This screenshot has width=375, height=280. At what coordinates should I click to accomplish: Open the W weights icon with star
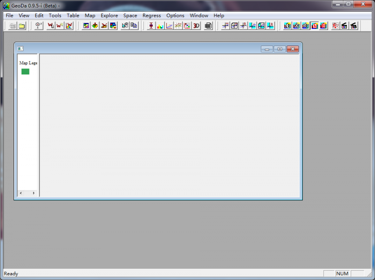(60, 26)
